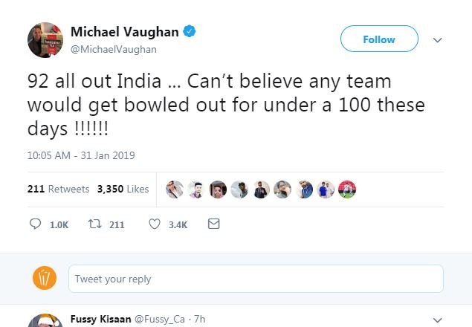Open the tweet timestamp 31 Jan 2019
The image size is (472, 327).
tap(81, 156)
